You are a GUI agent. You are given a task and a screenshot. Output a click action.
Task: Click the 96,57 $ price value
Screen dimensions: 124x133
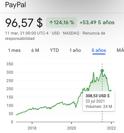tap(24, 23)
